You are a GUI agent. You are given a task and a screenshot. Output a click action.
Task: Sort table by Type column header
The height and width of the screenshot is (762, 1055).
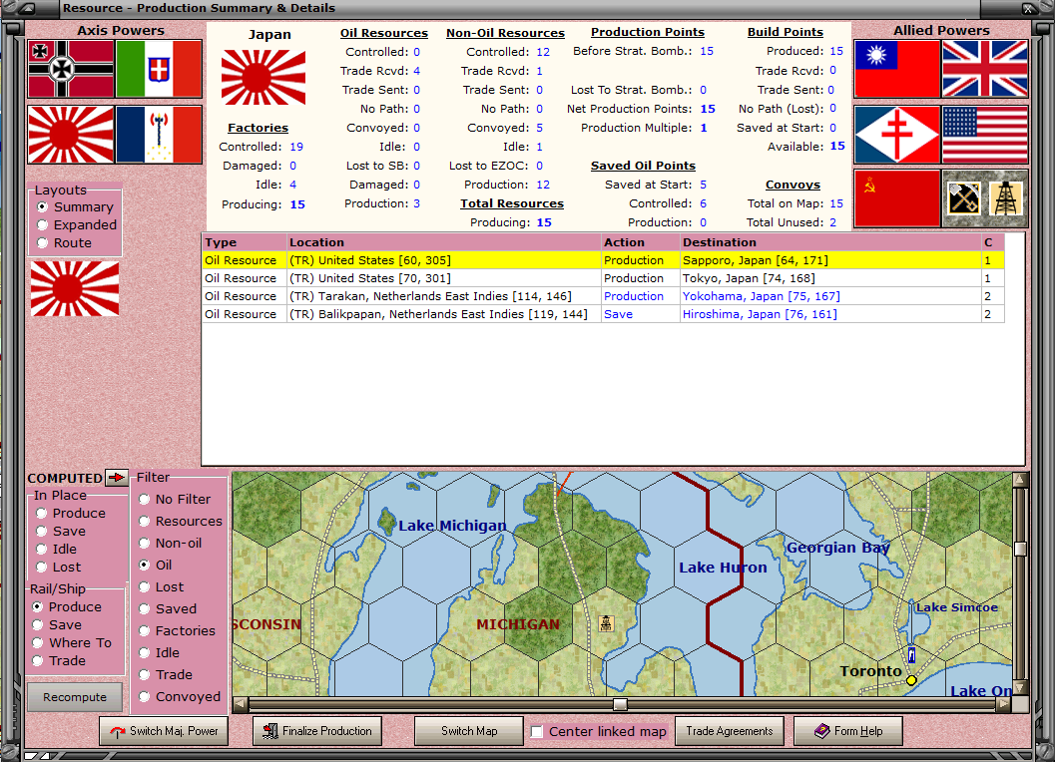point(245,242)
